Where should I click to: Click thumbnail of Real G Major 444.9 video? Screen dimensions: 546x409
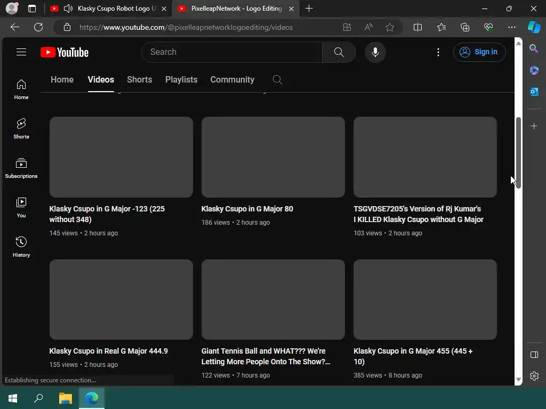(121, 299)
